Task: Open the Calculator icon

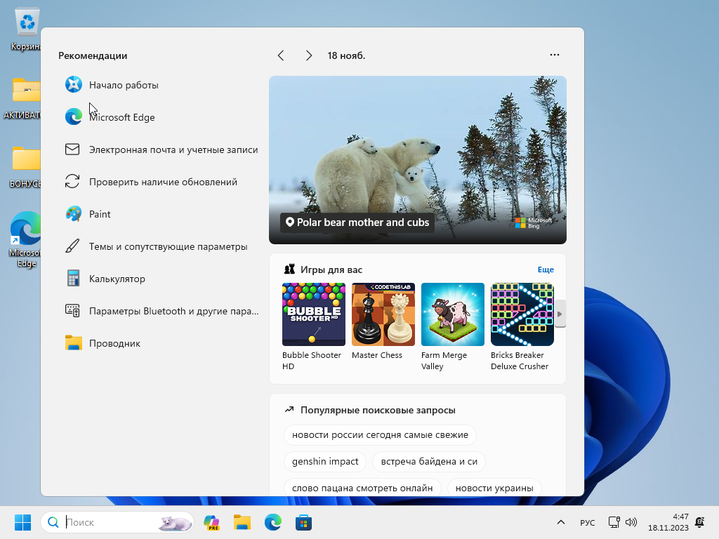Action: pos(73,278)
